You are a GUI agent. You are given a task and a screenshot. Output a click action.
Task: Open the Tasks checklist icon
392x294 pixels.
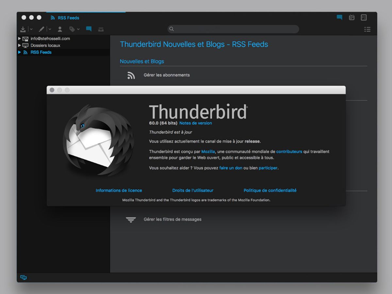click(364, 18)
